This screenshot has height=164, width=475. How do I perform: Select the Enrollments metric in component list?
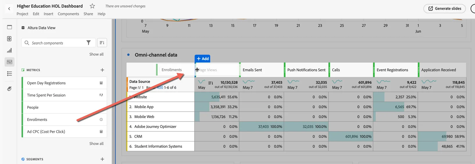pyautogui.click(x=64, y=120)
